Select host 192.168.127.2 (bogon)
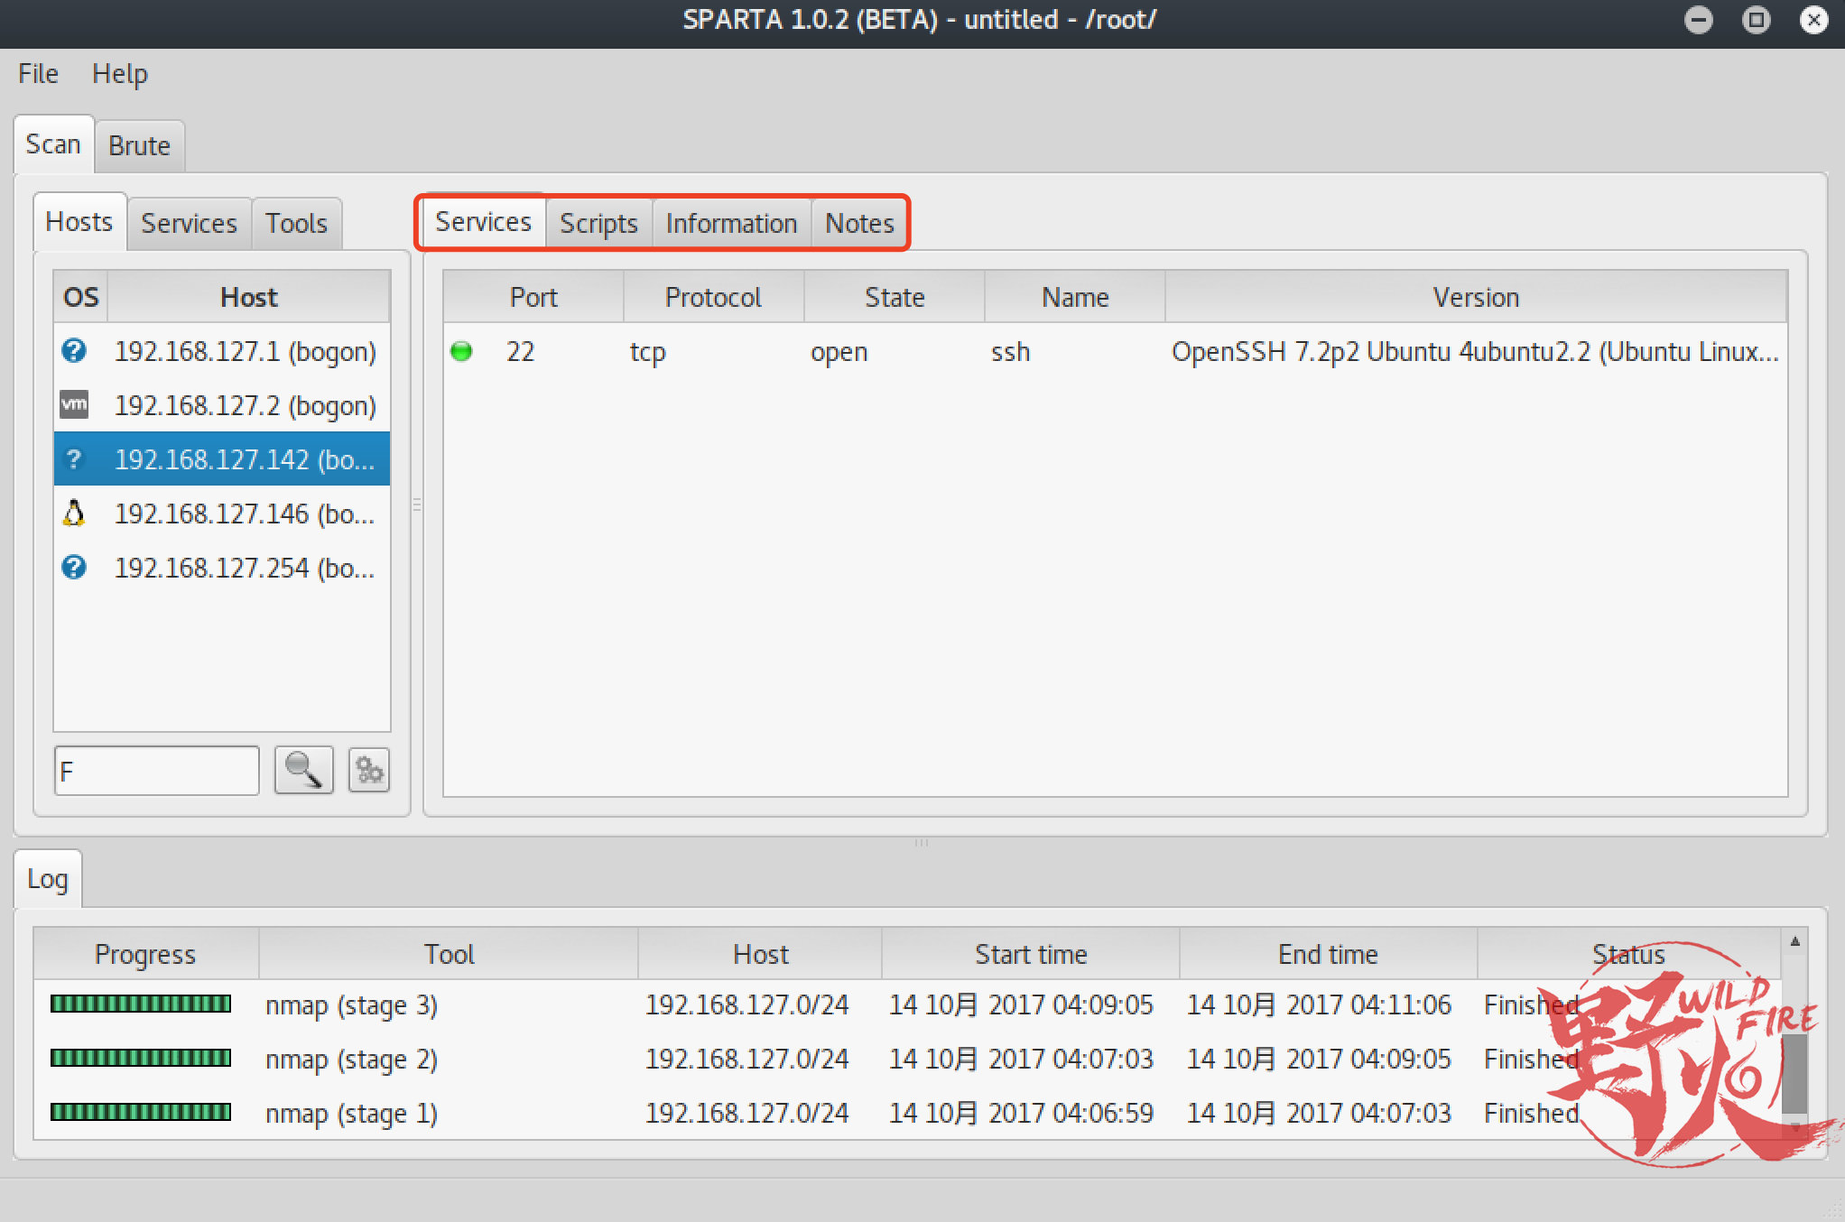1845x1222 pixels. click(x=222, y=404)
